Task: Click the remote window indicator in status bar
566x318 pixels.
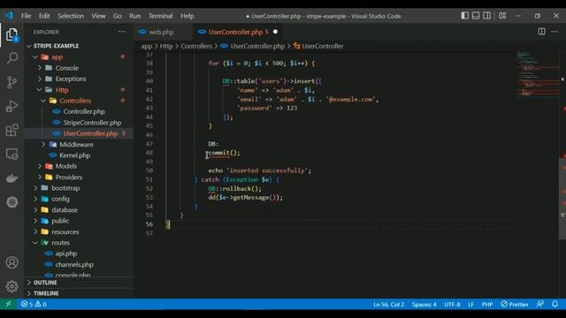Action: [8, 304]
